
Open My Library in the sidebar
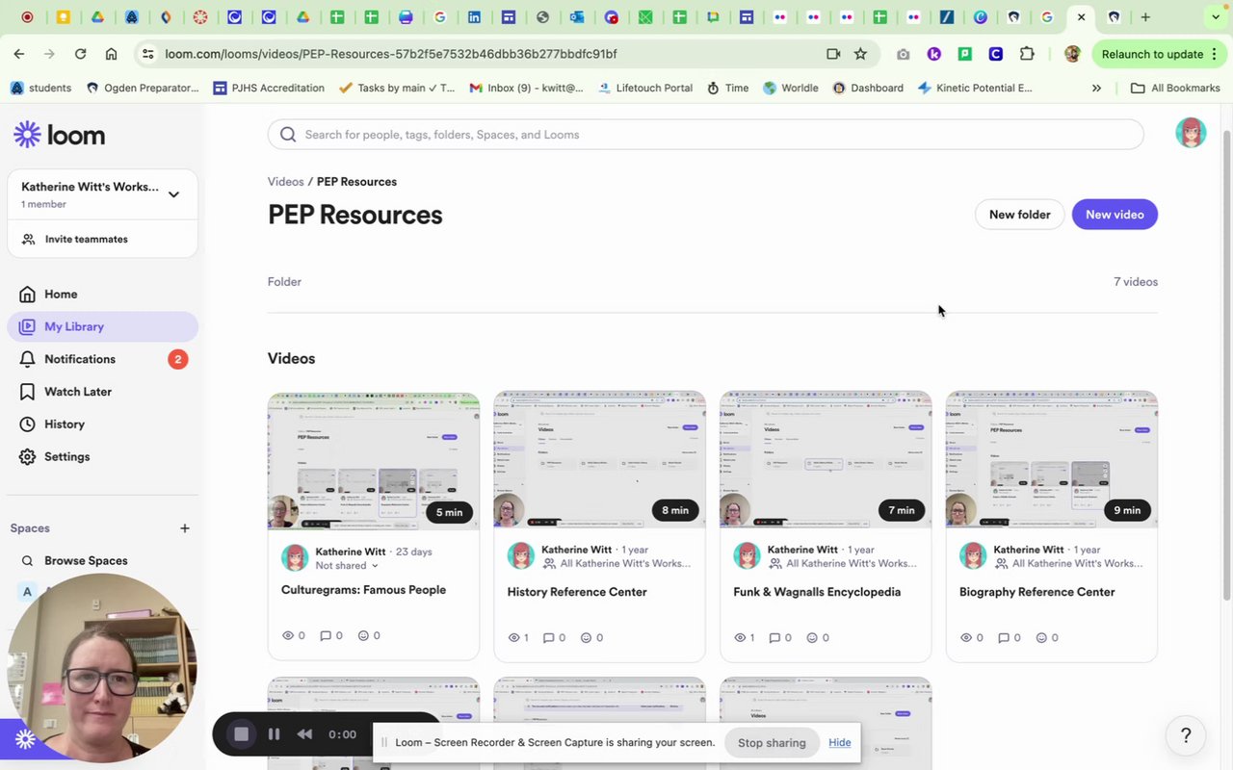click(102, 326)
